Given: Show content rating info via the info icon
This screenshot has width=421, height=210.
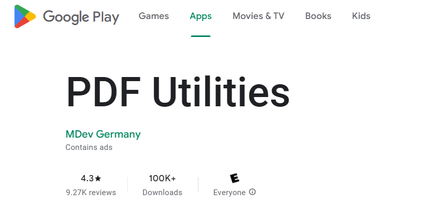Looking at the screenshot, I should coord(252,192).
